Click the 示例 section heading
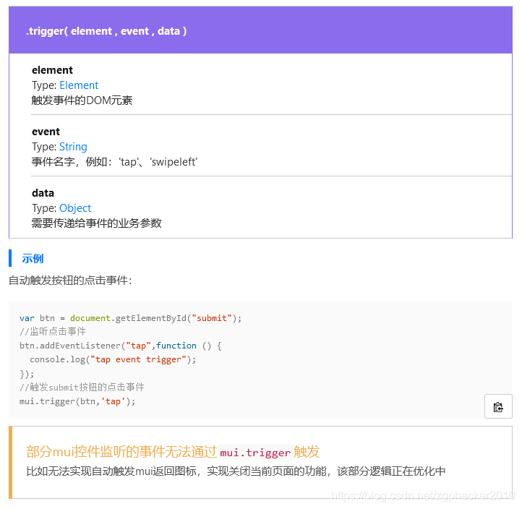Image resolution: width=522 pixels, height=509 pixels. (33, 258)
